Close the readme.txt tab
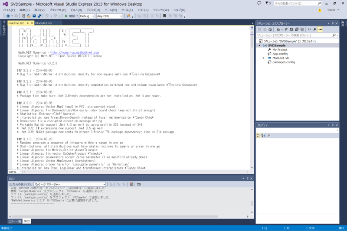This screenshot has width=347, height=231. (x=32, y=23)
